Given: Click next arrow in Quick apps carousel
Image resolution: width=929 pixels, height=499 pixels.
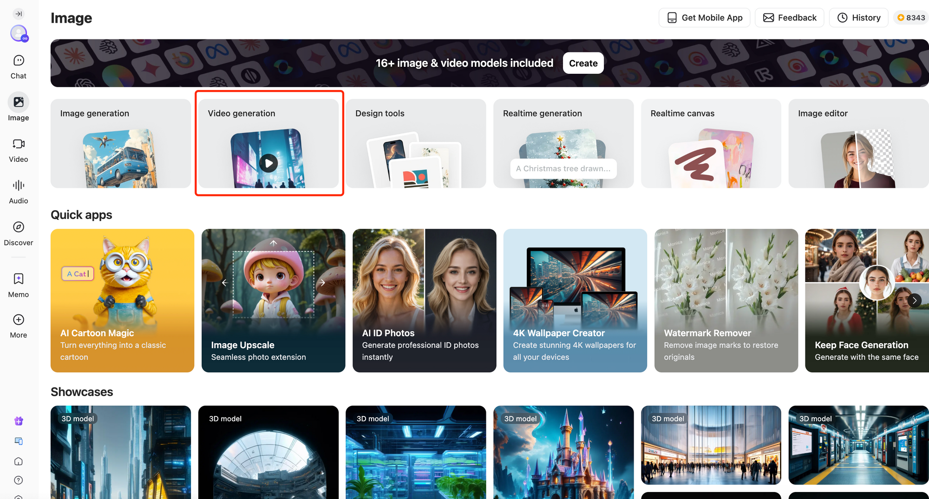Looking at the screenshot, I should (x=915, y=301).
